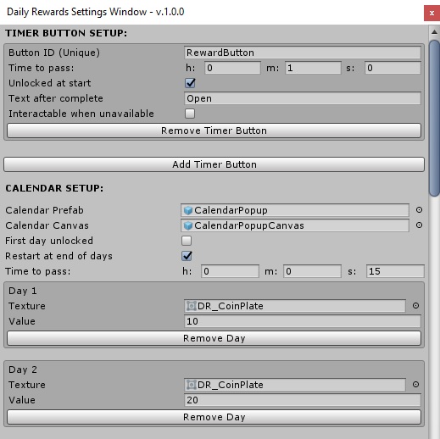Click the Add Timer Button button
Image resolution: width=440 pixels, height=439 pixels.
[x=214, y=164]
